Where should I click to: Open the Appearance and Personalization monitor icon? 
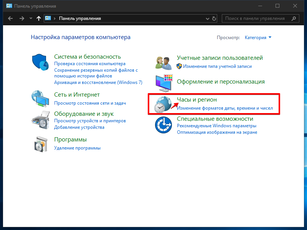[x=164, y=83]
